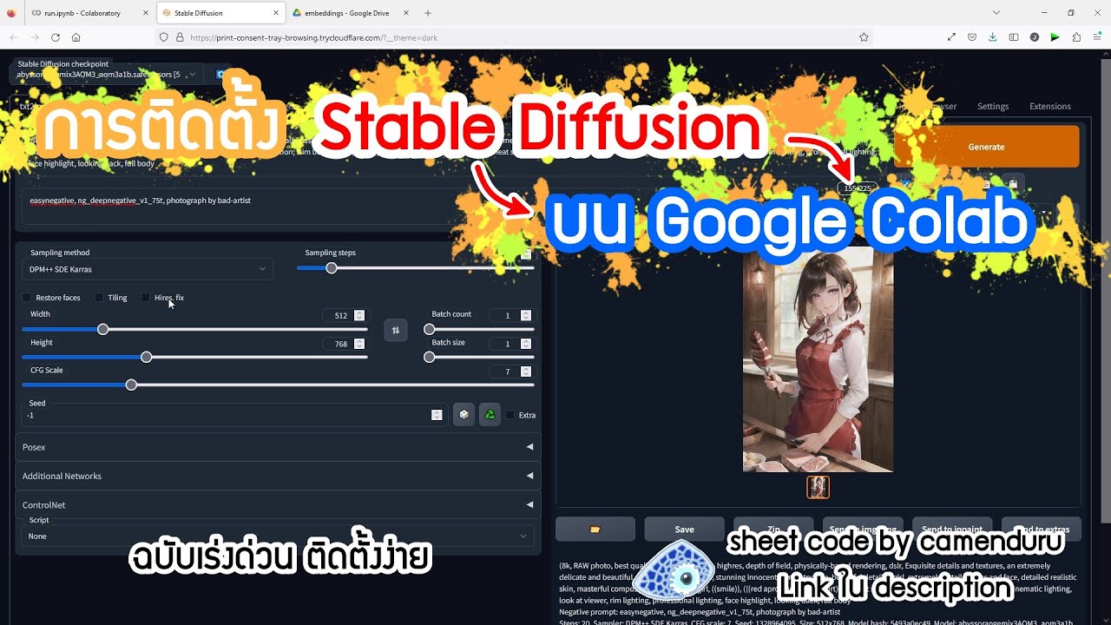The height and width of the screenshot is (625, 1111).
Task: Randomize seed with the dice button
Action: [464, 415]
